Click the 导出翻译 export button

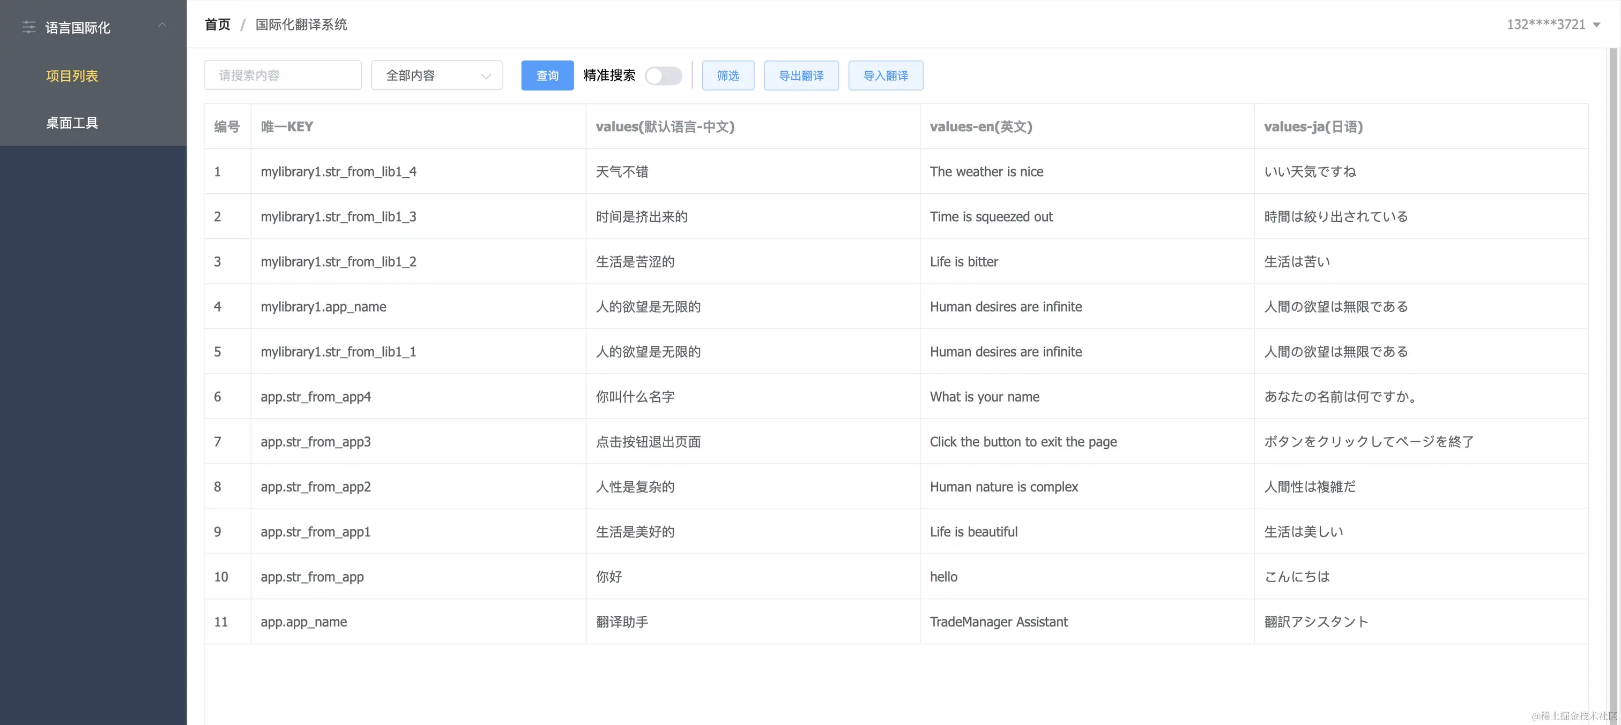(801, 75)
